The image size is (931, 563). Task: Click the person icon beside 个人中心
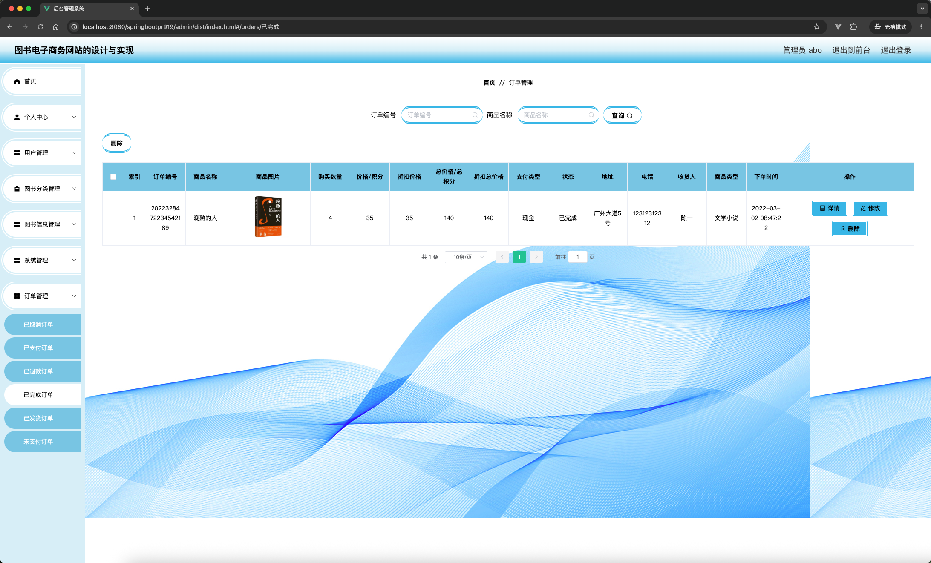pyautogui.click(x=17, y=117)
